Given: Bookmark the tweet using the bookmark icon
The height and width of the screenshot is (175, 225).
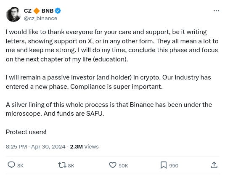Looking at the screenshot, I should (164, 165).
